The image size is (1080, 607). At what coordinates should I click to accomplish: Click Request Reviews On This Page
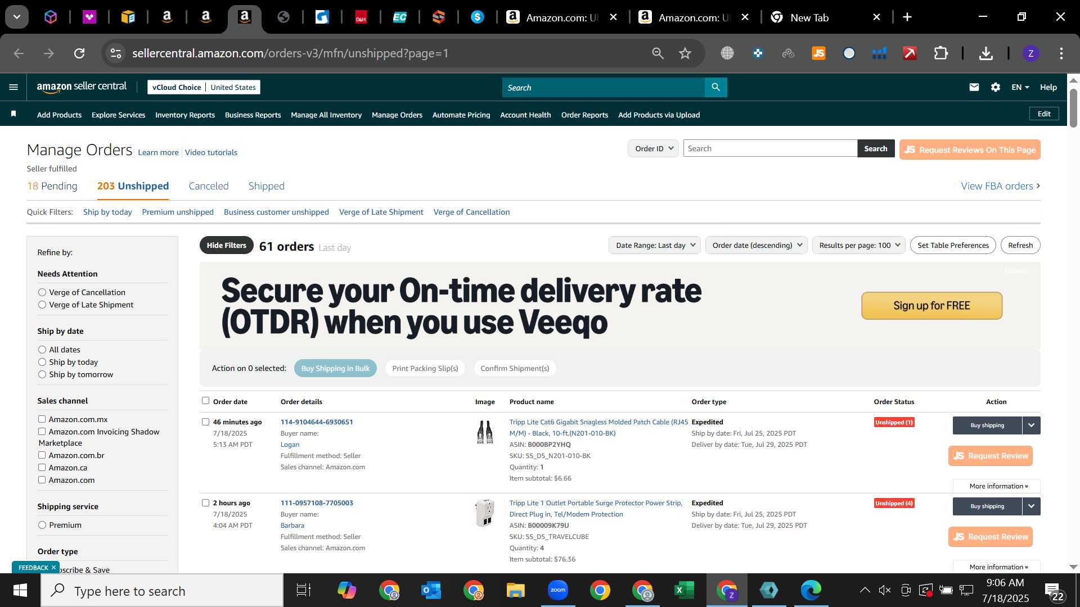[970, 150]
